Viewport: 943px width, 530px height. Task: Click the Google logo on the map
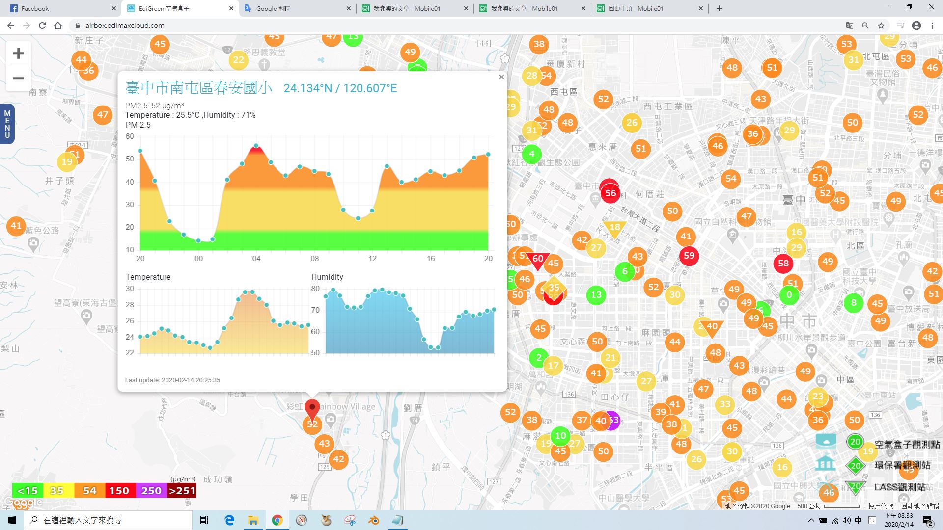pyautogui.click(x=23, y=503)
